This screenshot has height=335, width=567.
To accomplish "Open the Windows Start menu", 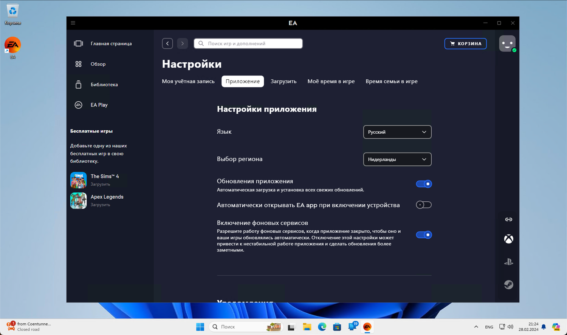I will pyautogui.click(x=200, y=327).
